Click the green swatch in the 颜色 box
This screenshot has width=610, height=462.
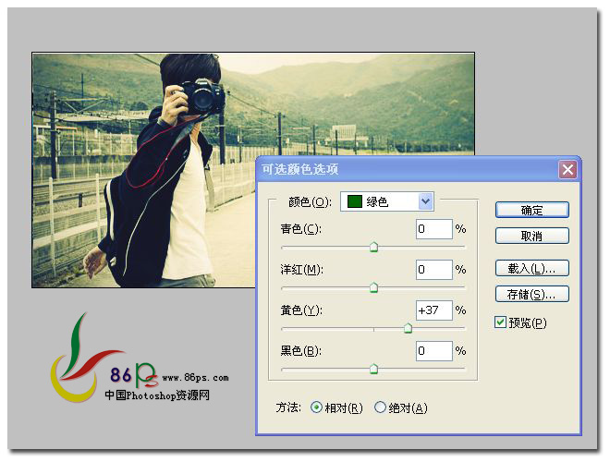[354, 201]
